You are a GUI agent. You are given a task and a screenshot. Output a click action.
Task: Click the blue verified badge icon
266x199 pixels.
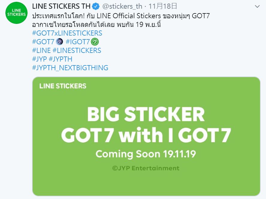tap(96, 7)
